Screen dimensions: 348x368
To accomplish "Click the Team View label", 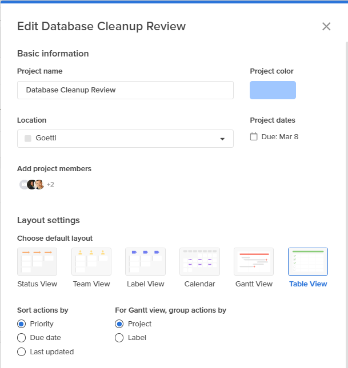I will click(91, 284).
